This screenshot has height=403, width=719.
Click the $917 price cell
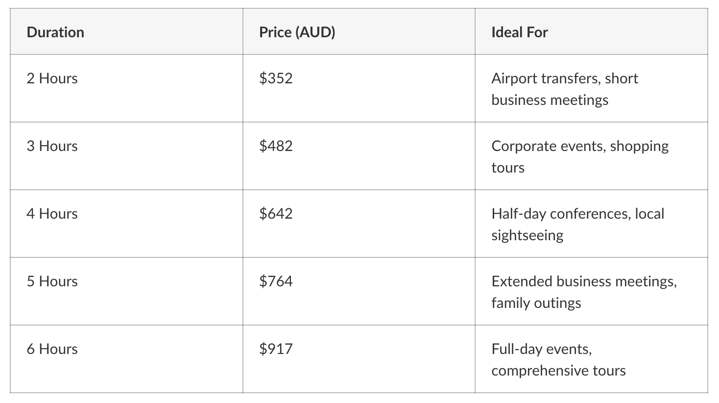pos(359,359)
